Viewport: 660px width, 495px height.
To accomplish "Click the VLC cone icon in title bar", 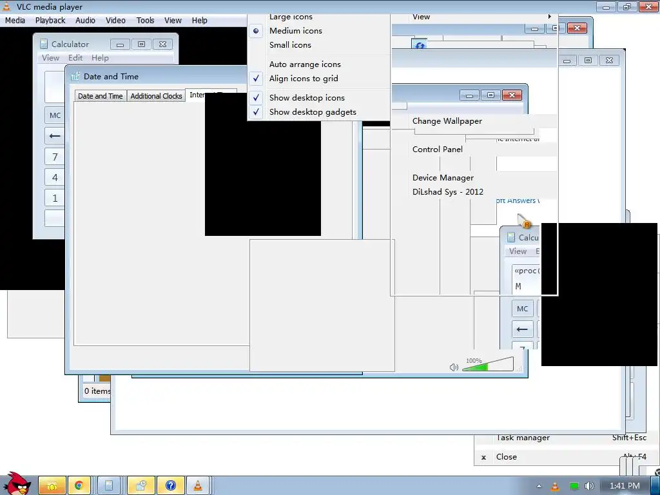I will point(6,6).
